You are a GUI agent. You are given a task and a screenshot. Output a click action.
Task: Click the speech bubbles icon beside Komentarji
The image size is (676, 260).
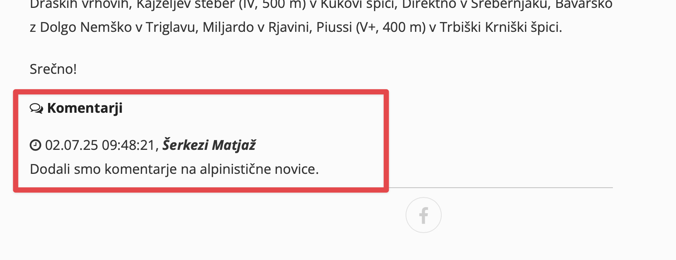[x=36, y=109]
